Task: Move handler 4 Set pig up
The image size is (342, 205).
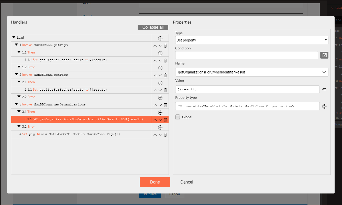Action: coord(155,135)
